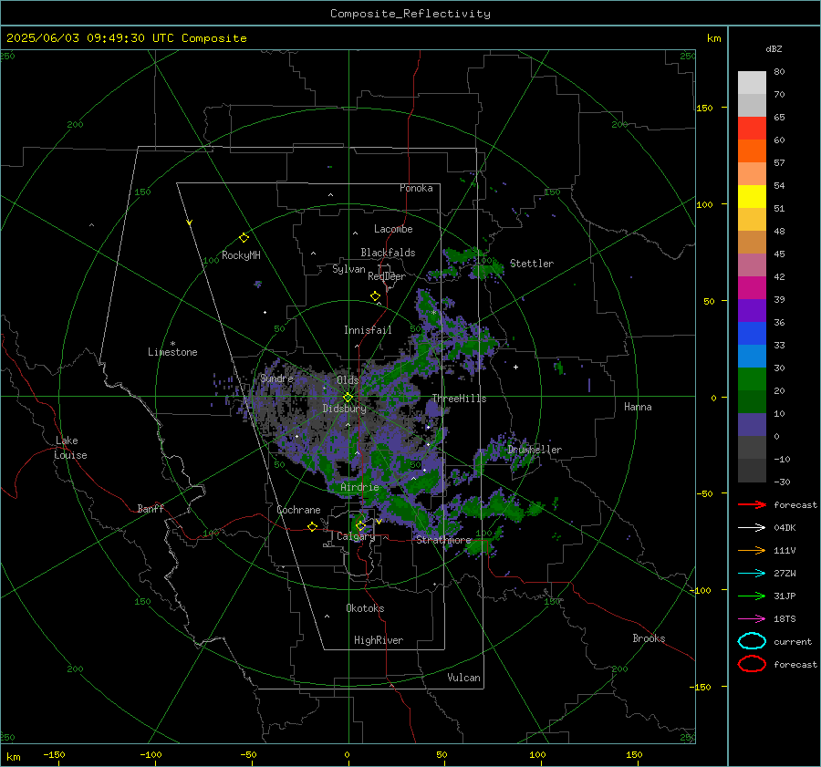Click the 'Brooks' city label
Image resolution: width=821 pixels, height=767 pixels.
pos(649,638)
